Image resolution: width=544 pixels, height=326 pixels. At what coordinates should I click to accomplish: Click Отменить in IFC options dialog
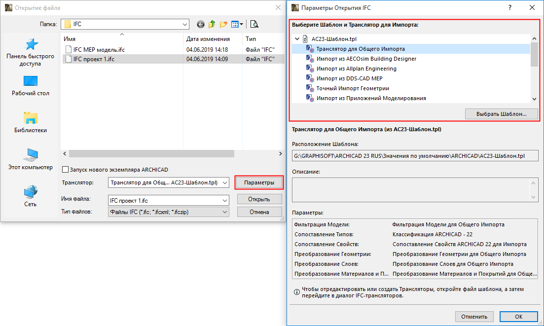[x=474, y=316]
